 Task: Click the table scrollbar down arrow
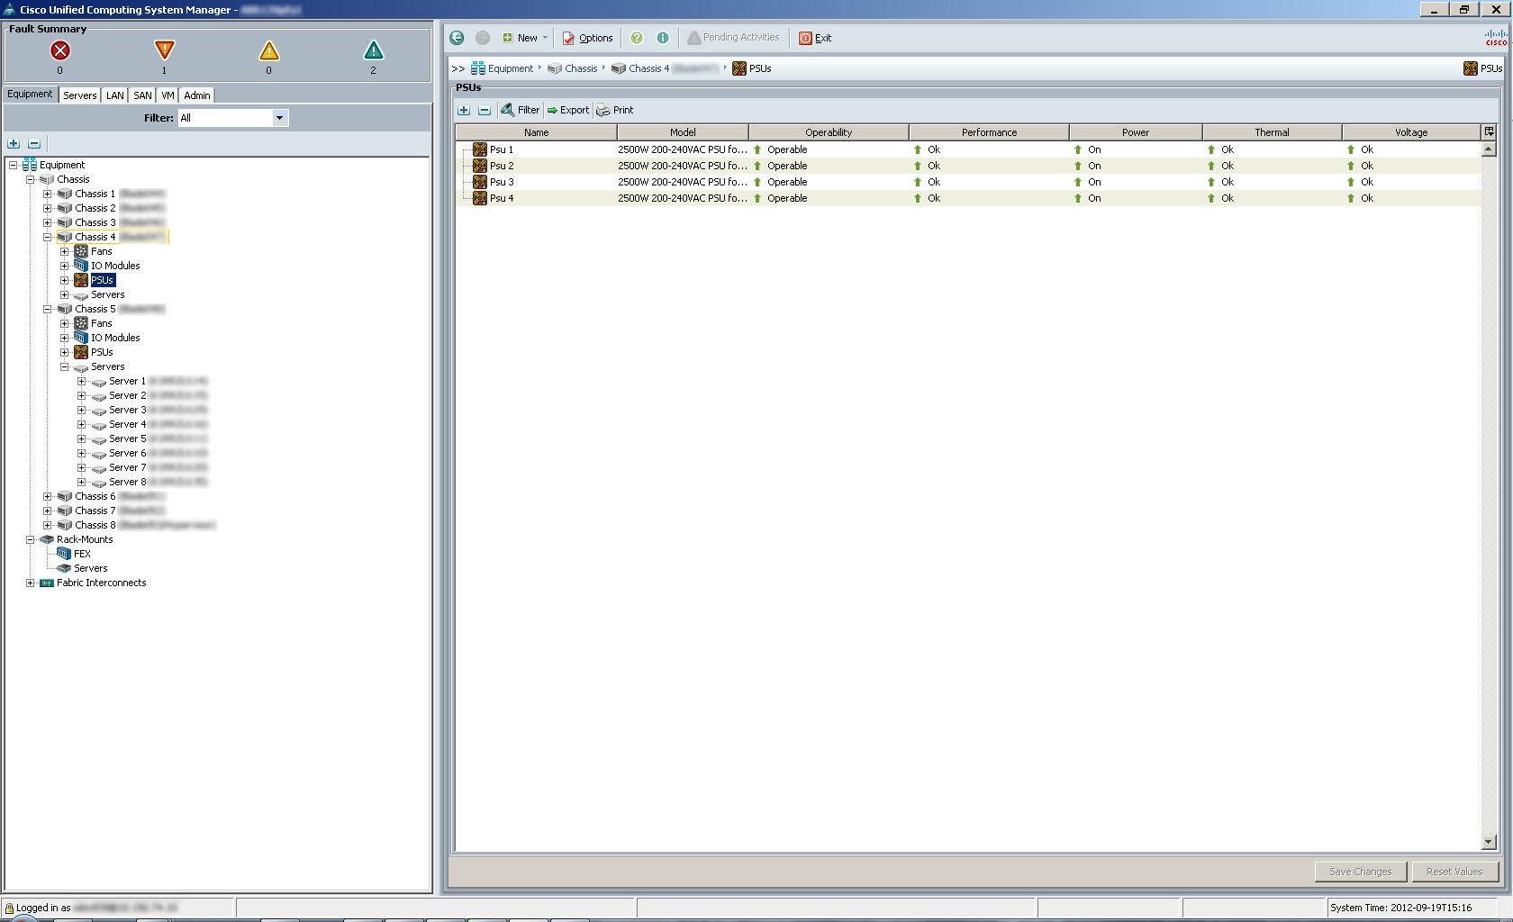click(1489, 843)
